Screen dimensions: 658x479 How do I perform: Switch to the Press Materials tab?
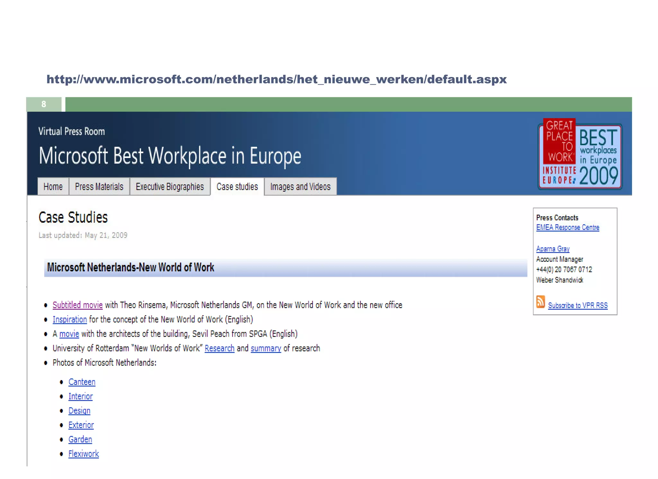[99, 187]
